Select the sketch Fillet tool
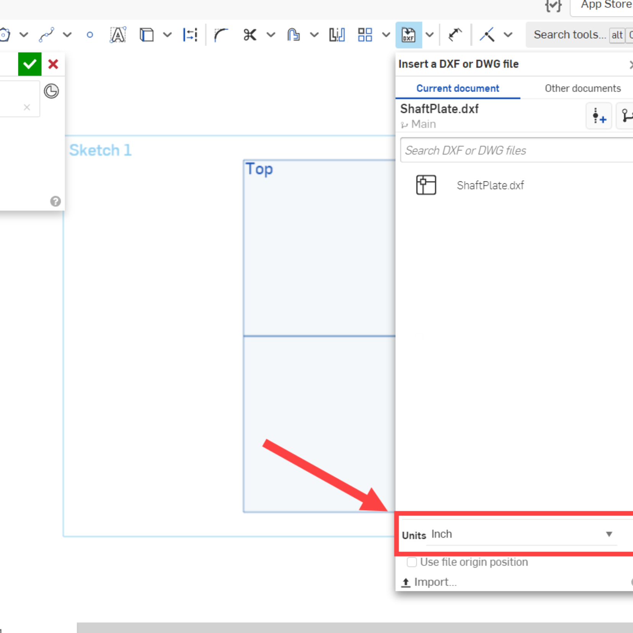 pyautogui.click(x=221, y=35)
